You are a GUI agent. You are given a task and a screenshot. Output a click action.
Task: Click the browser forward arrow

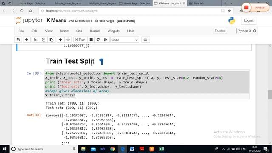[x=13, y=11]
